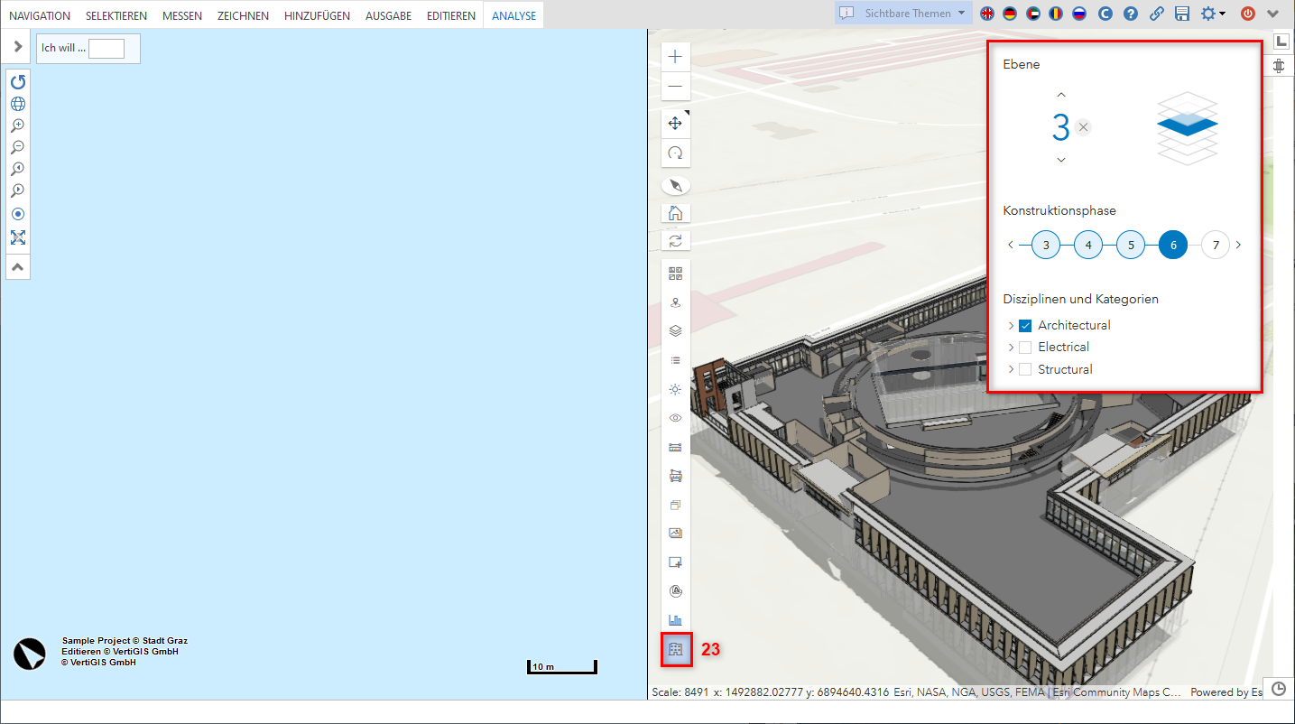Viewport: 1295px width, 724px height.
Task: Uncheck the Architectural discipline checkbox
Action: click(1025, 326)
